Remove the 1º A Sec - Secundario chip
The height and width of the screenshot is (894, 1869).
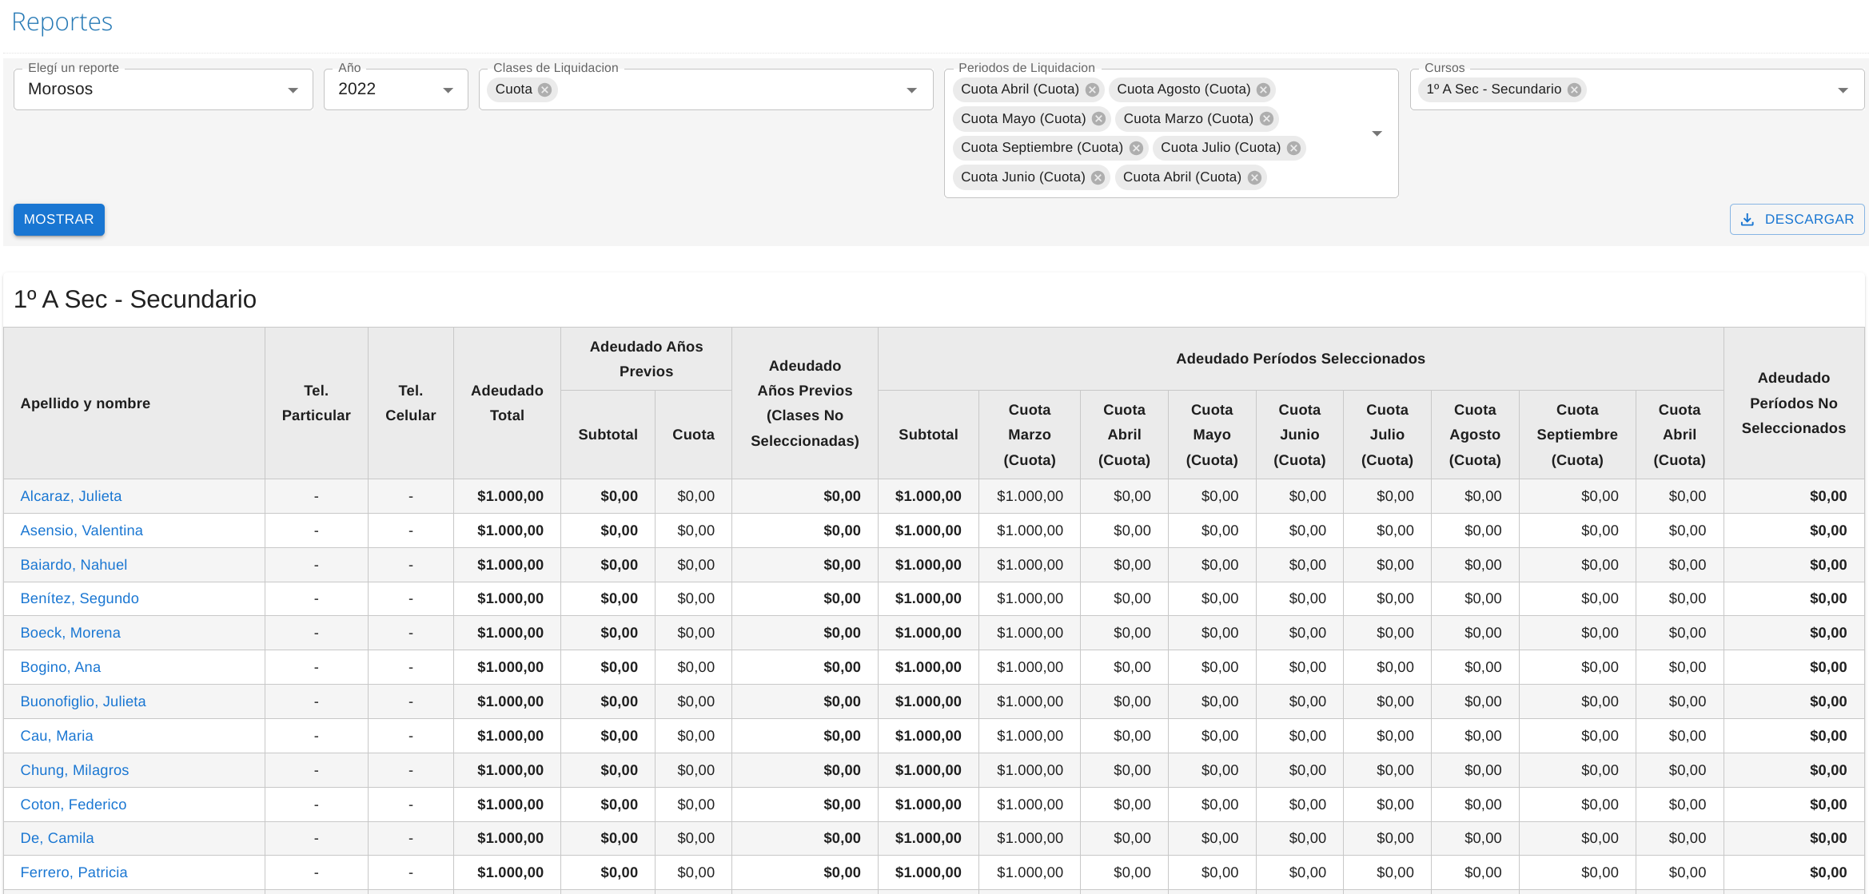coord(1574,89)
